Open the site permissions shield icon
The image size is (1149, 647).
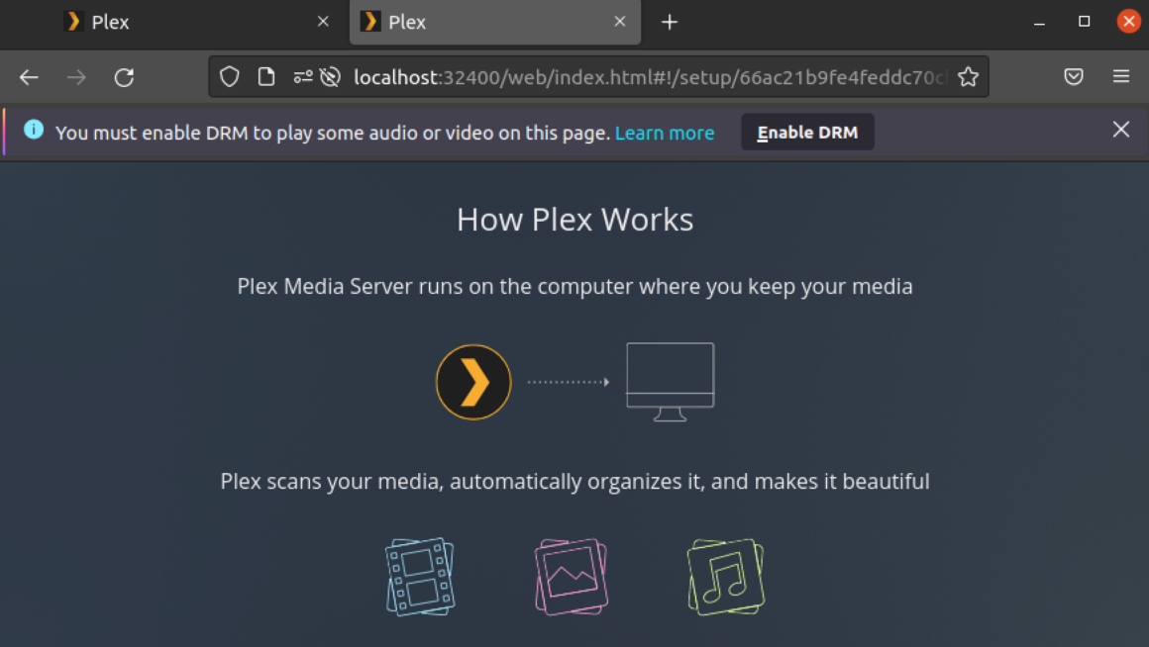click(229, 76)
